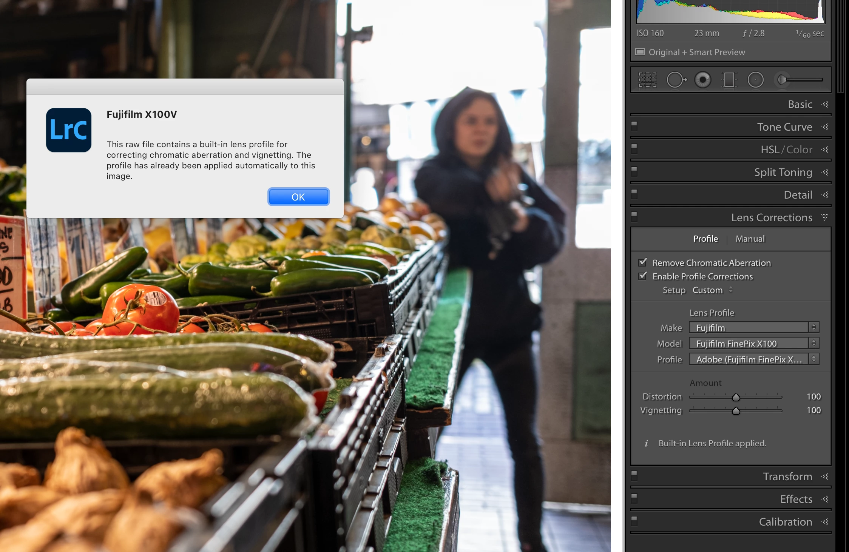Select the Profile tab in Lens Corrections

[x=705, y=239]
